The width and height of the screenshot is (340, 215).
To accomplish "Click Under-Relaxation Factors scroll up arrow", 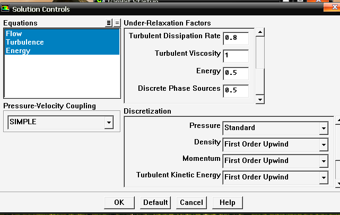I will click(x=260, y=32).
